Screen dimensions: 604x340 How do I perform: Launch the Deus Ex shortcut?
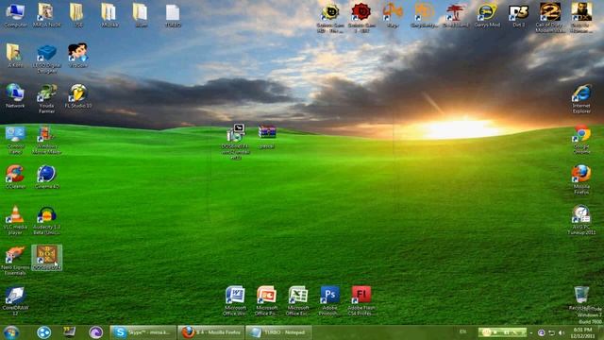point(581,18)
